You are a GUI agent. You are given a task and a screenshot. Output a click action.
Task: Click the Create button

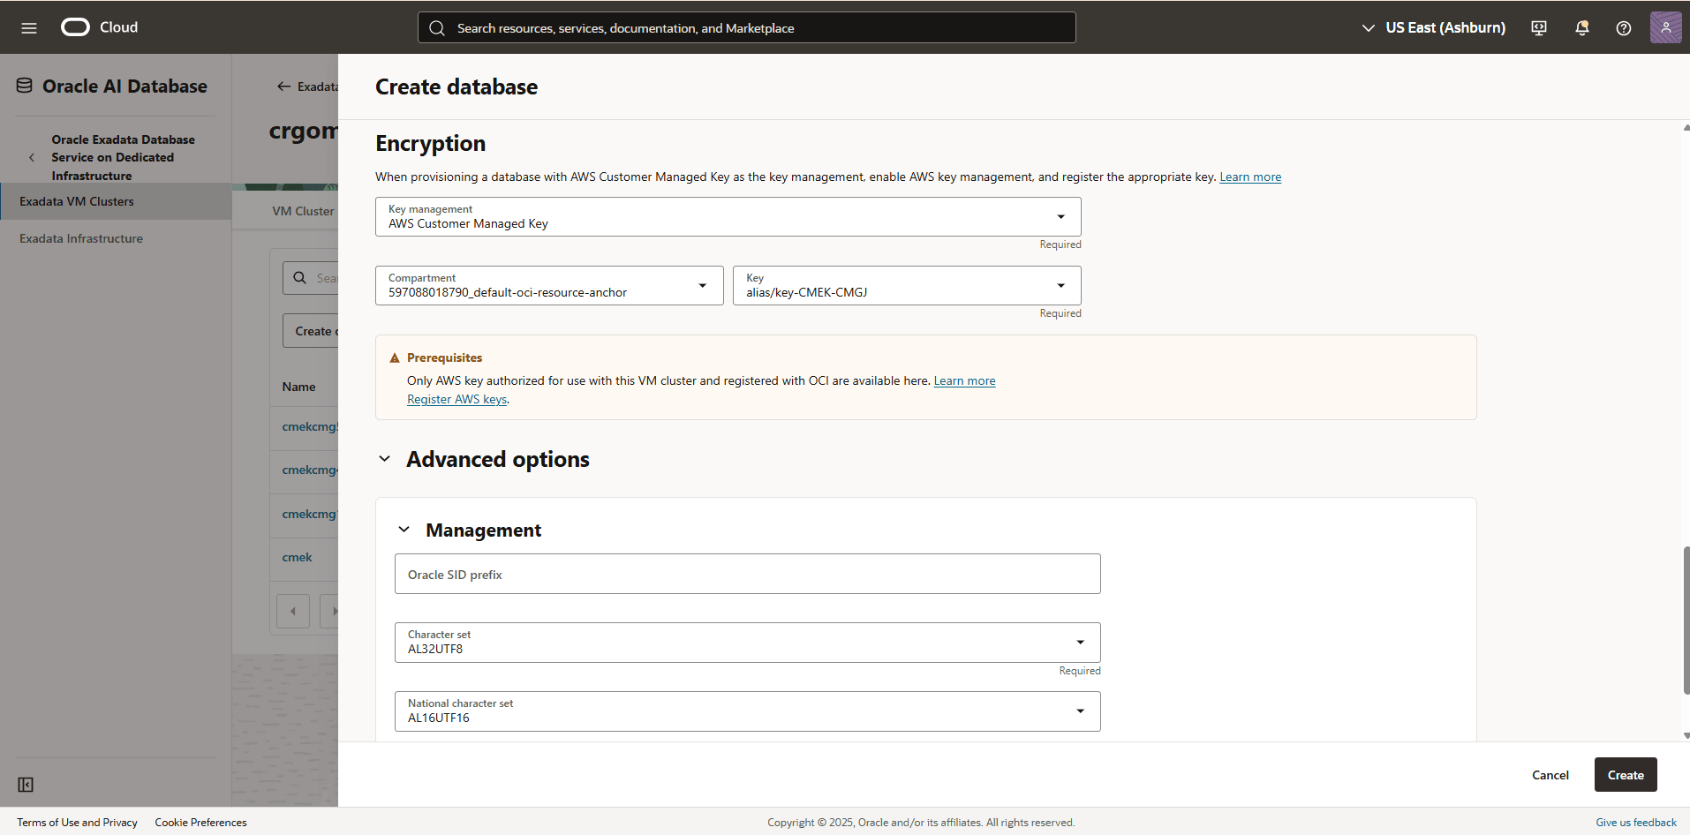coord(1625,774)
